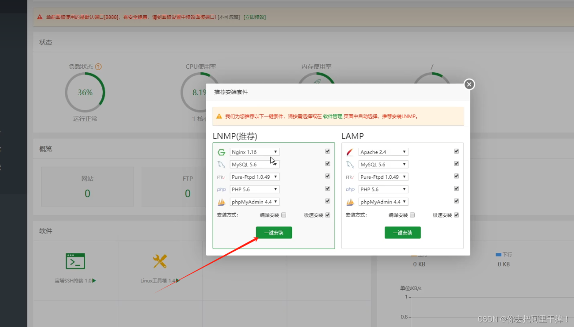
Task: Open the LAMP Pure-Ftpd 1.0.49 dropdown
Action: (383, 177)
